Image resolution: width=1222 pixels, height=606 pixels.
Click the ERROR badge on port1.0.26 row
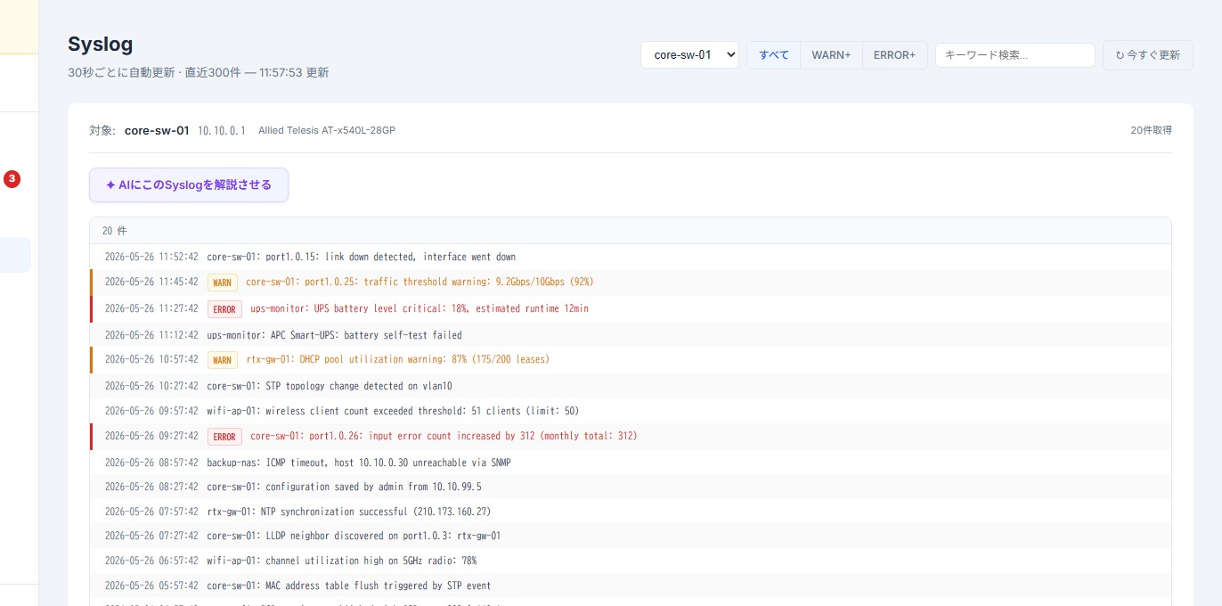pos(224,437)
